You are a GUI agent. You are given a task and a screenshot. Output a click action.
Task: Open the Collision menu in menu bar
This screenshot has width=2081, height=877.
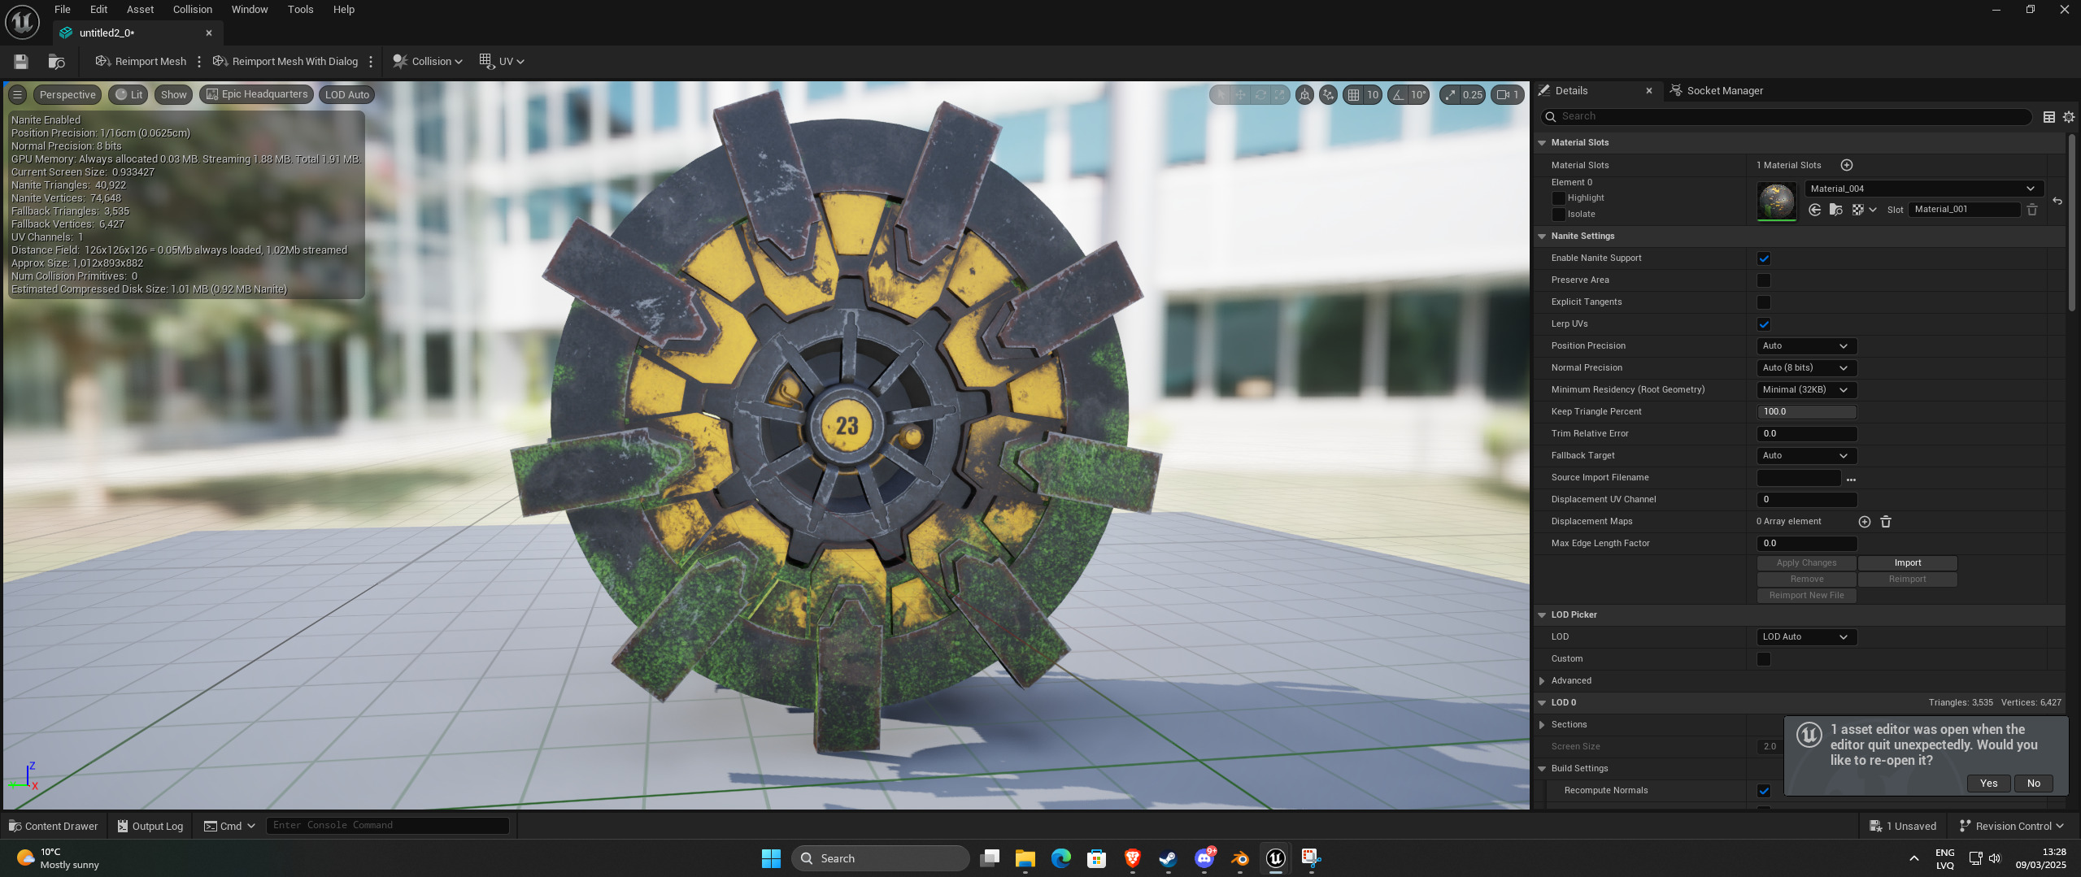pyautogui.click(x=193, y=10)
